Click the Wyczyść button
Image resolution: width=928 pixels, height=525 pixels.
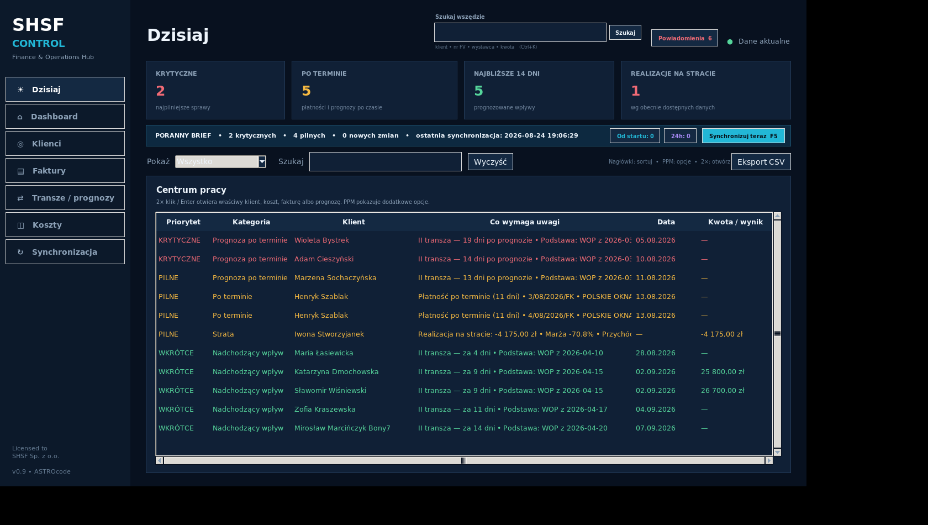[x=490, y=162]
